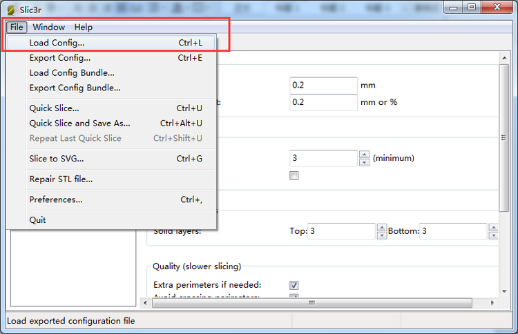This screenshot has width=518, height=334.
Task: Choose Load Config... from File menu
Action: point(111,43)
